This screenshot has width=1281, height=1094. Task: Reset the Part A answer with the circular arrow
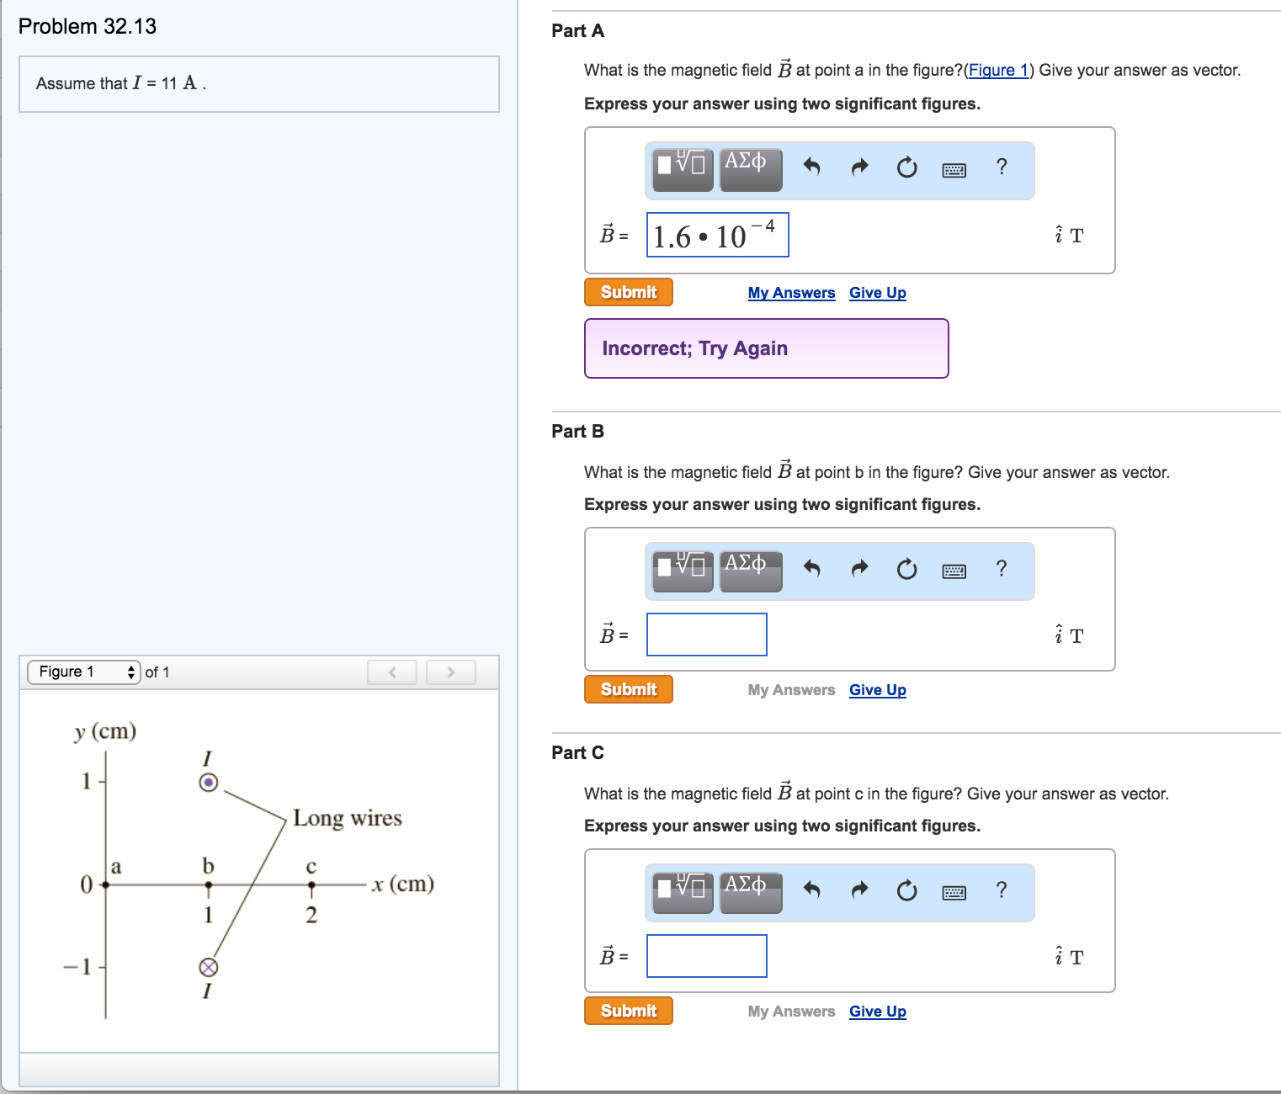906,167
